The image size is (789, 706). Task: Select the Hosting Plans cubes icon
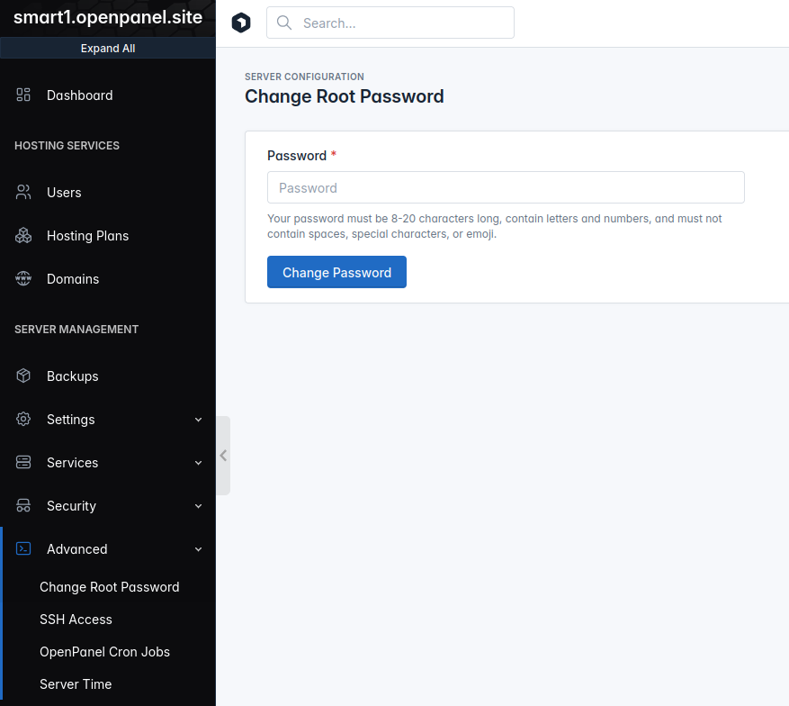[x=23, y=235]
